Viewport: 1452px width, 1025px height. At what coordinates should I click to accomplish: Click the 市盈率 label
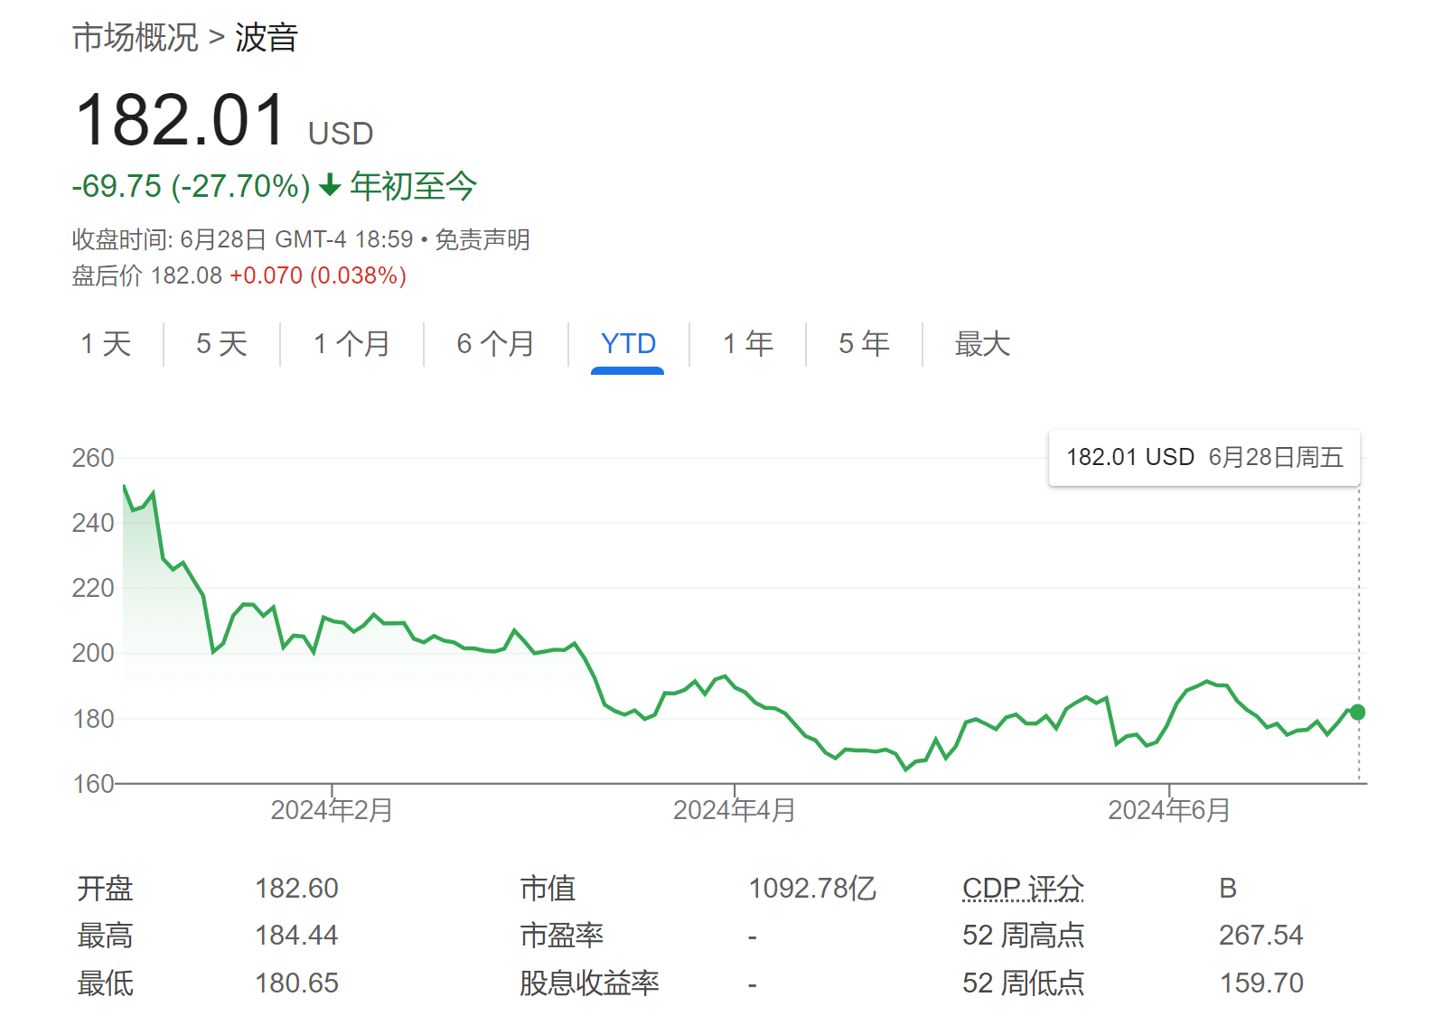(x=561, y=936)
